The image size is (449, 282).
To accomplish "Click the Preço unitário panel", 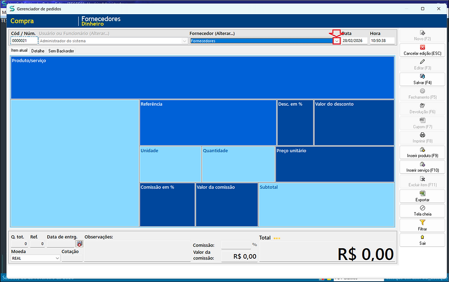I will (335, 164).
